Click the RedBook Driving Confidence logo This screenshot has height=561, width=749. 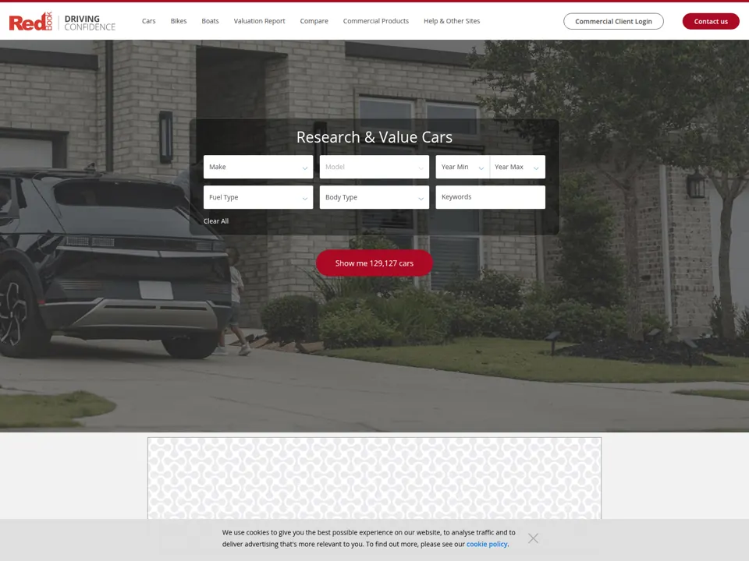pyautogui.click(x=62, y=22)
